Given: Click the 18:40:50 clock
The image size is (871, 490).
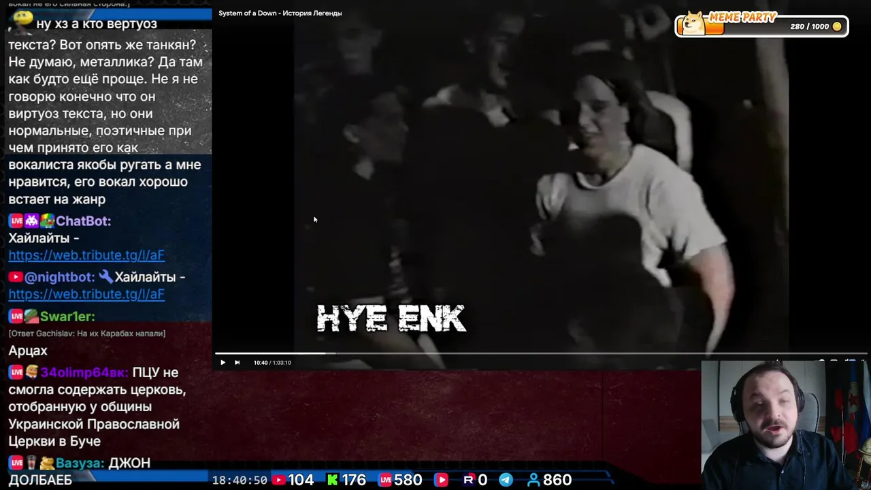Looking at the screenshot, I should pyautogui.click(x=240, y=480).
